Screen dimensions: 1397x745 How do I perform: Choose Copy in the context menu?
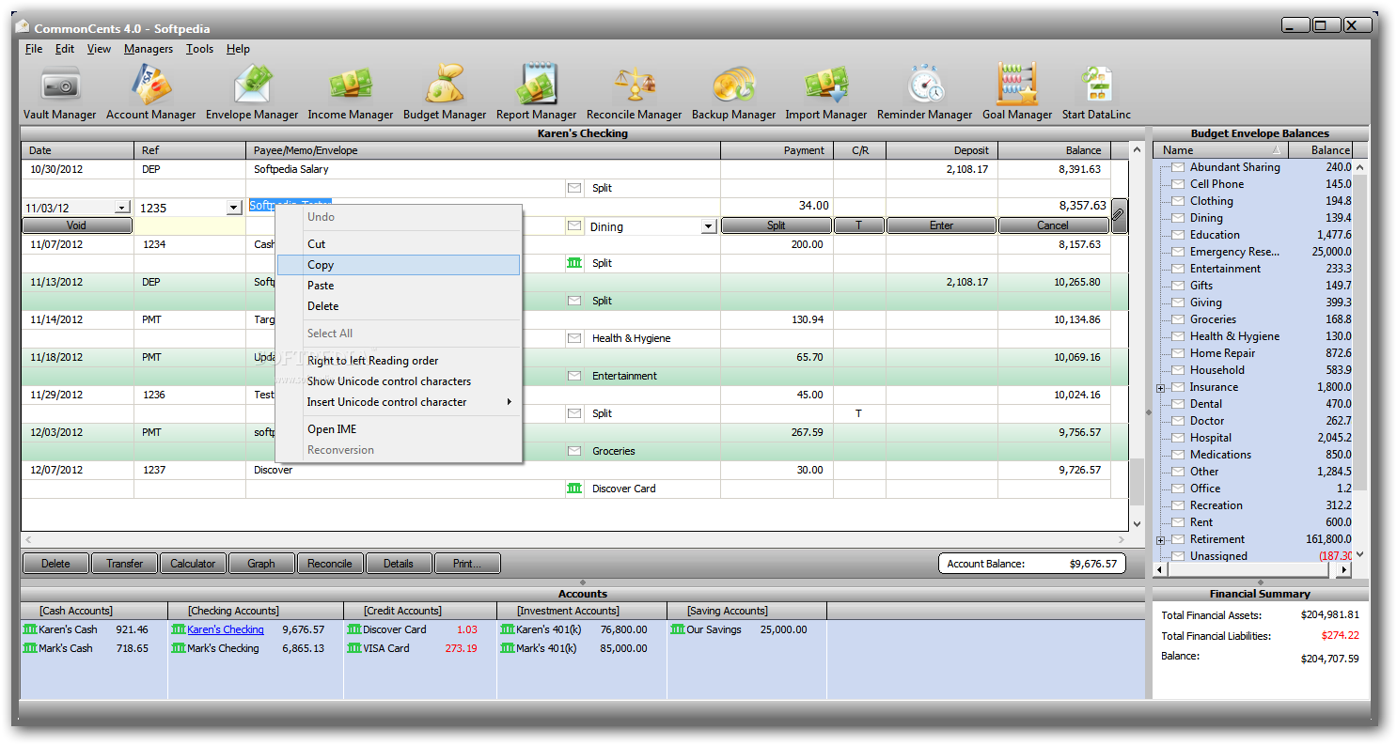tap(399, 265)
